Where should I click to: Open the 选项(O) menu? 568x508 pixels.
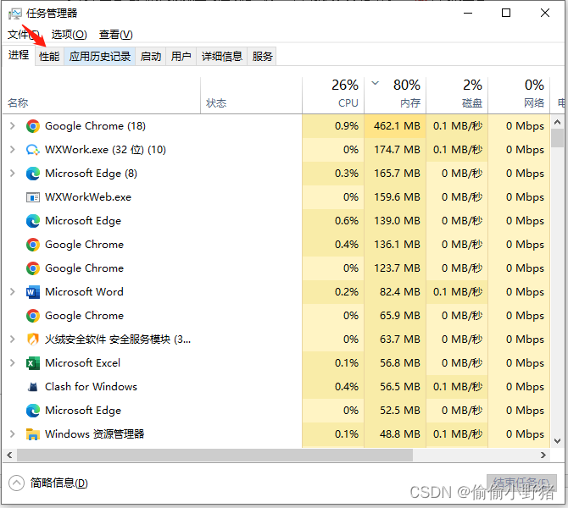(x=69, y=35)
